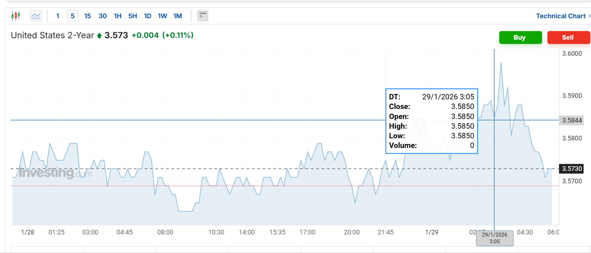591x253 pixels.
Task: Show the 1D daily chart
Action: 147,16
